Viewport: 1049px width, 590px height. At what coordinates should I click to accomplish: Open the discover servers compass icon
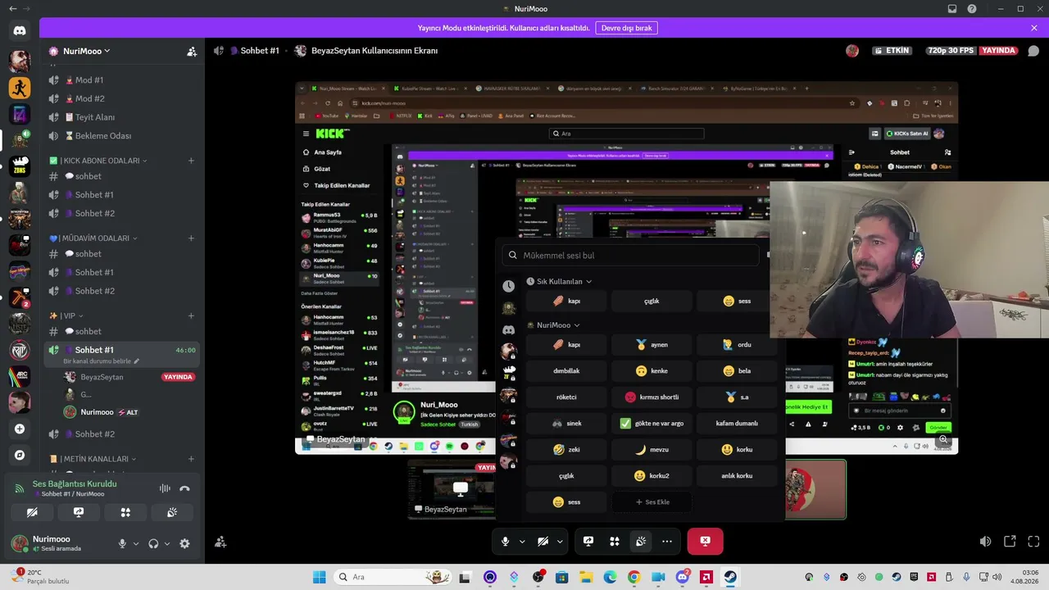point(20,455)
